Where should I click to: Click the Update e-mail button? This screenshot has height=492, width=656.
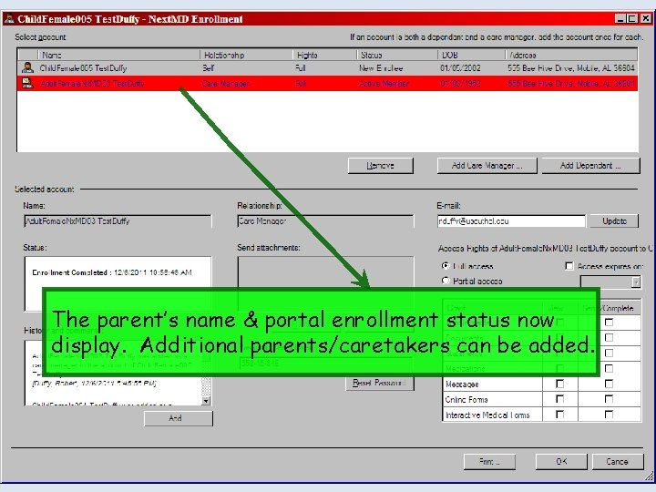[x=614, y=220]
